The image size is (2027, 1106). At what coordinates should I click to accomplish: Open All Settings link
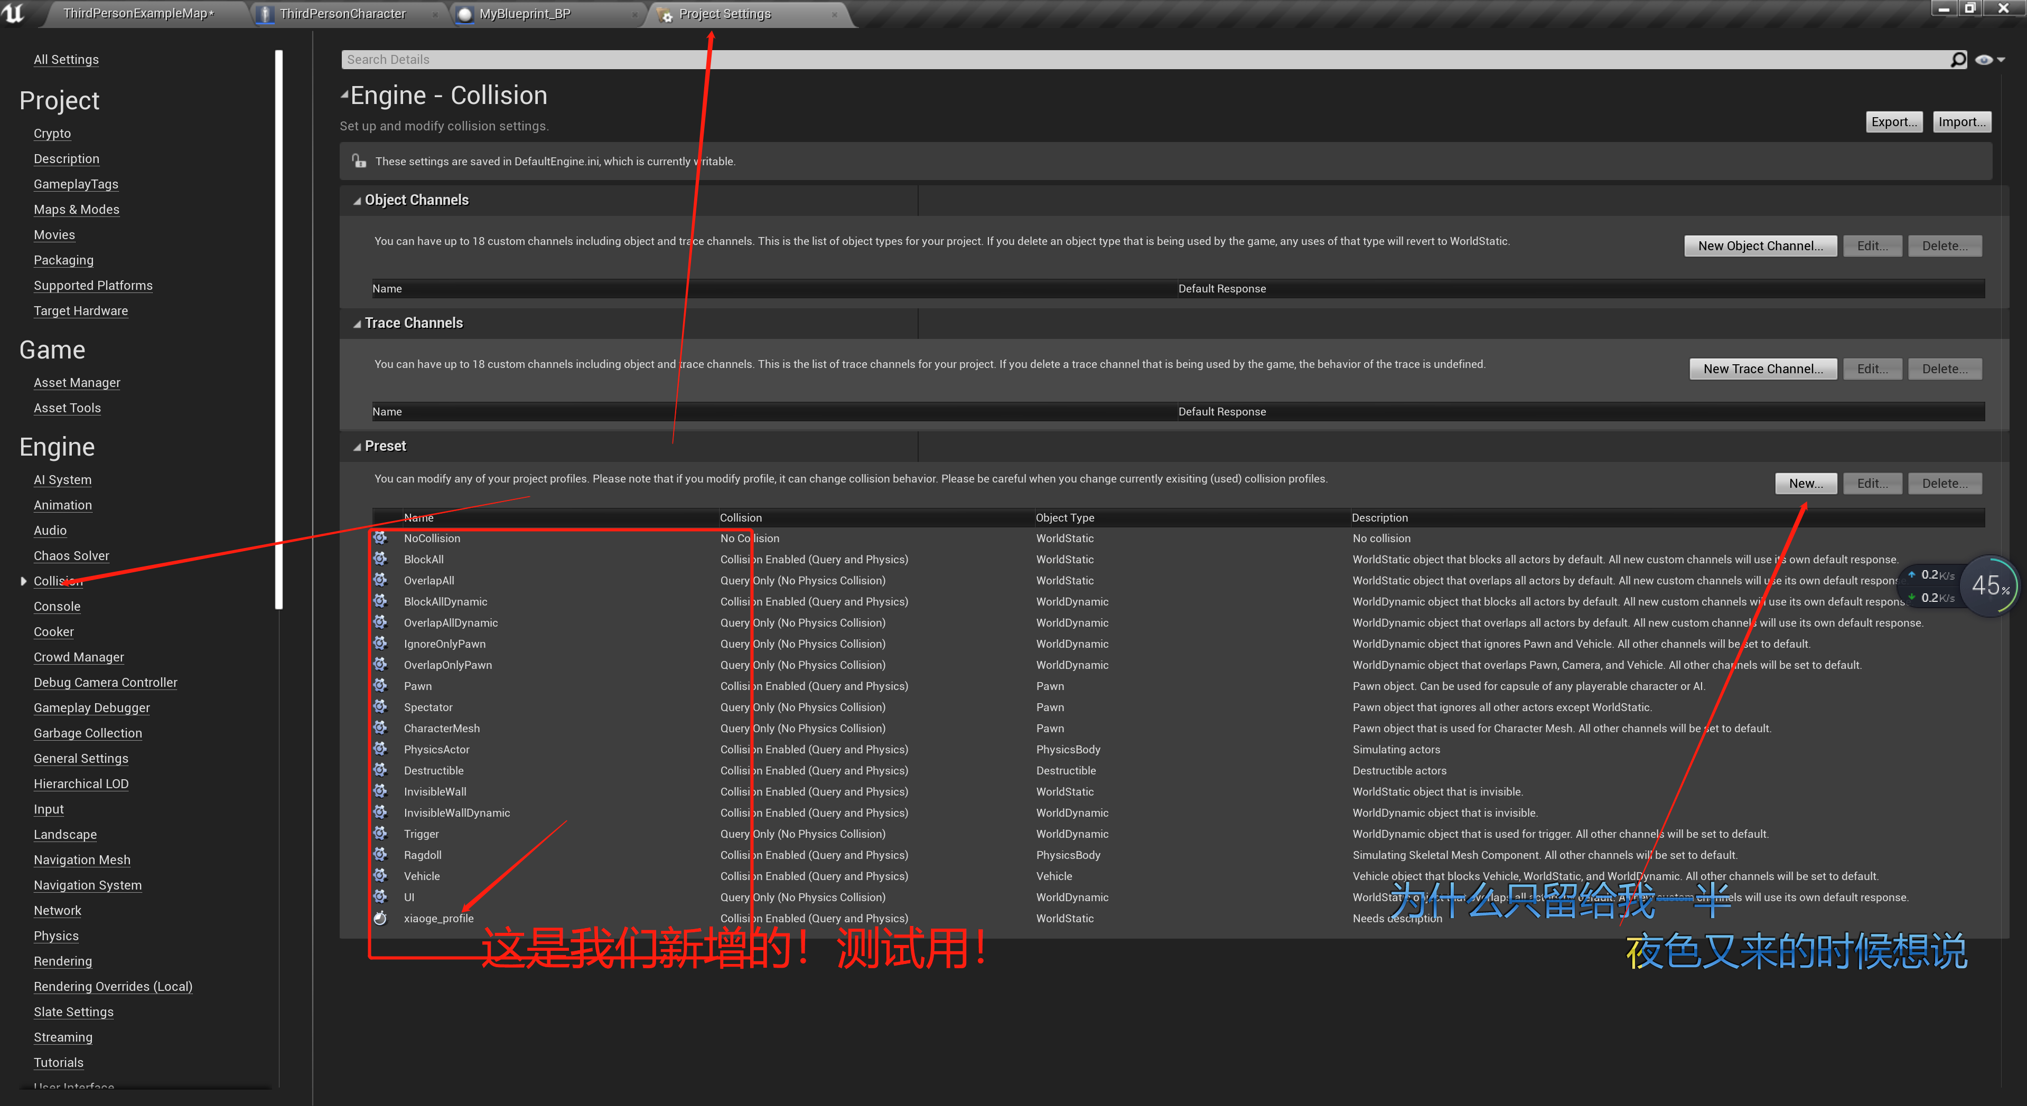click(66, 60)
